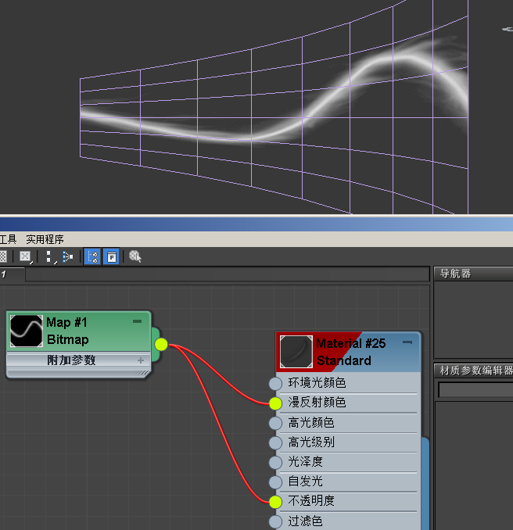Click the 过滤色 input socket

pos(275,521)
